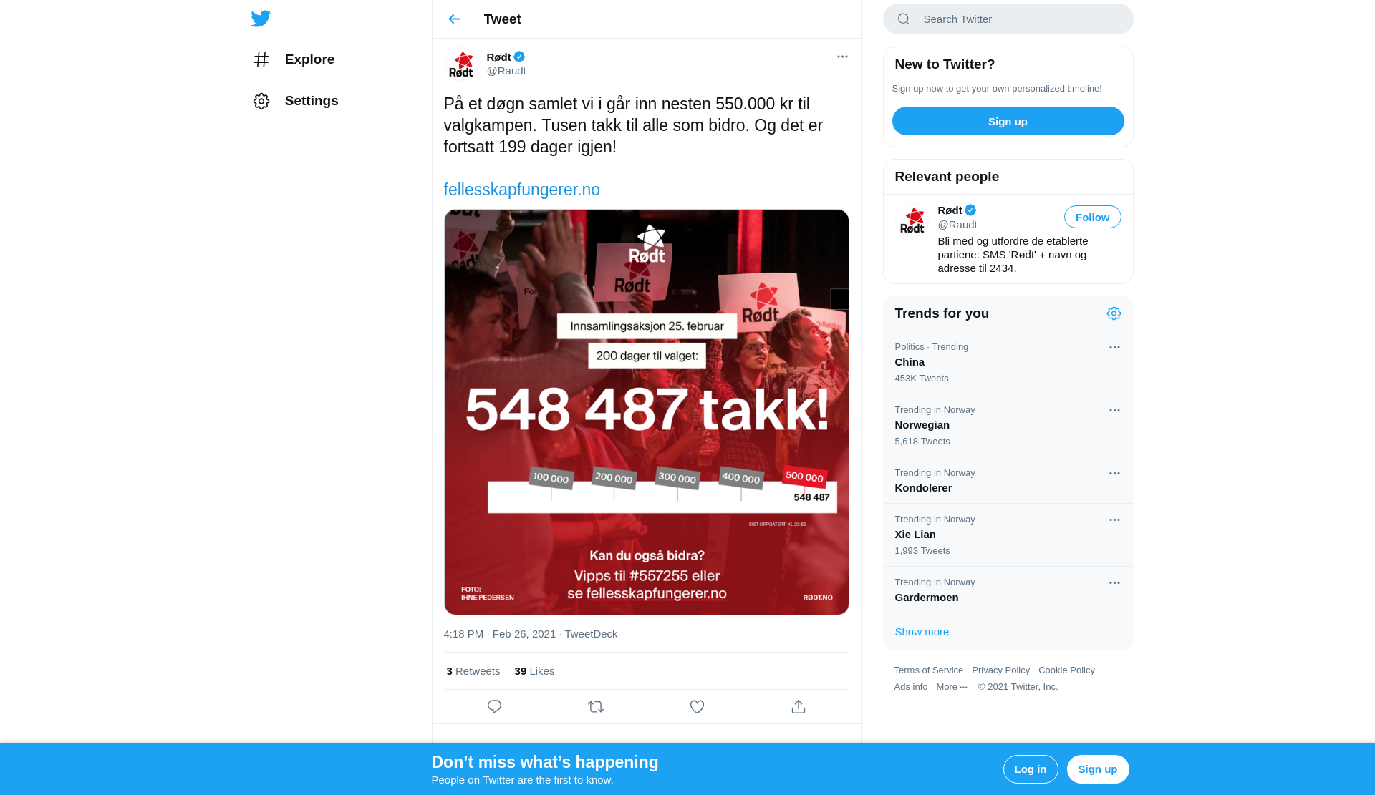View the 39 Likes list
Image resolution: width=1375 pixels, height=795 pixels.
click(x=534, y=671)
